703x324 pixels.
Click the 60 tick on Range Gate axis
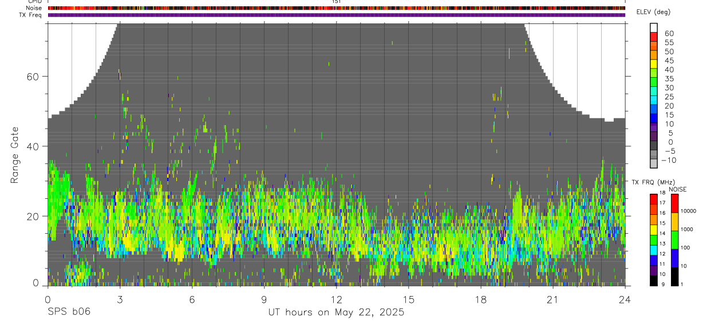33,77
